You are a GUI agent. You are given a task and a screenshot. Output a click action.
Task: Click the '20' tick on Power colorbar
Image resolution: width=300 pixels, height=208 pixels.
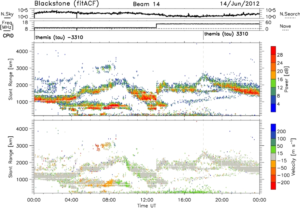tap(280, 71)
